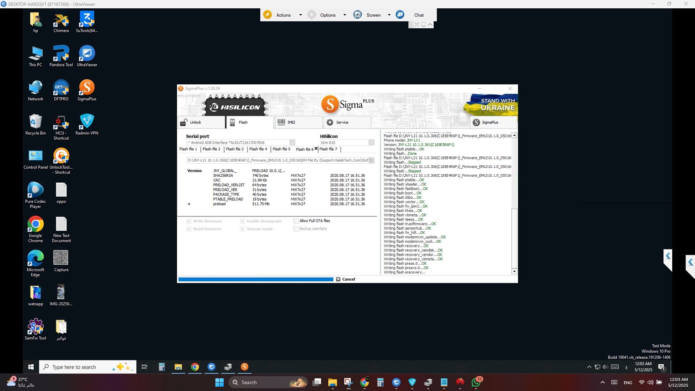Expand the Actions dropdown arrow
The height and width of the screenshot is (391, 695).
(x=300, y=15)
